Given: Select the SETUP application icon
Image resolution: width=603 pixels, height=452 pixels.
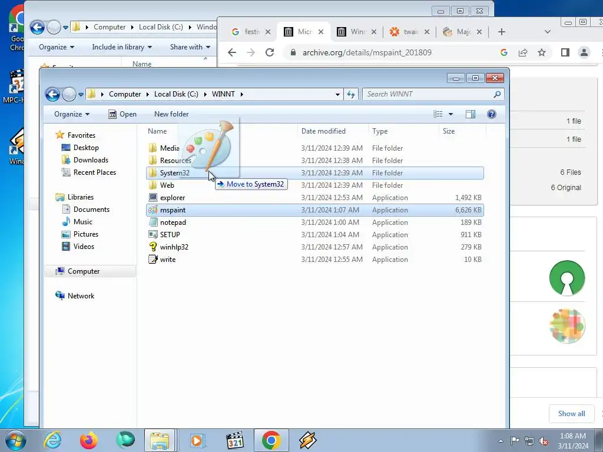Looking at the screenshot, I should [153, 234].
